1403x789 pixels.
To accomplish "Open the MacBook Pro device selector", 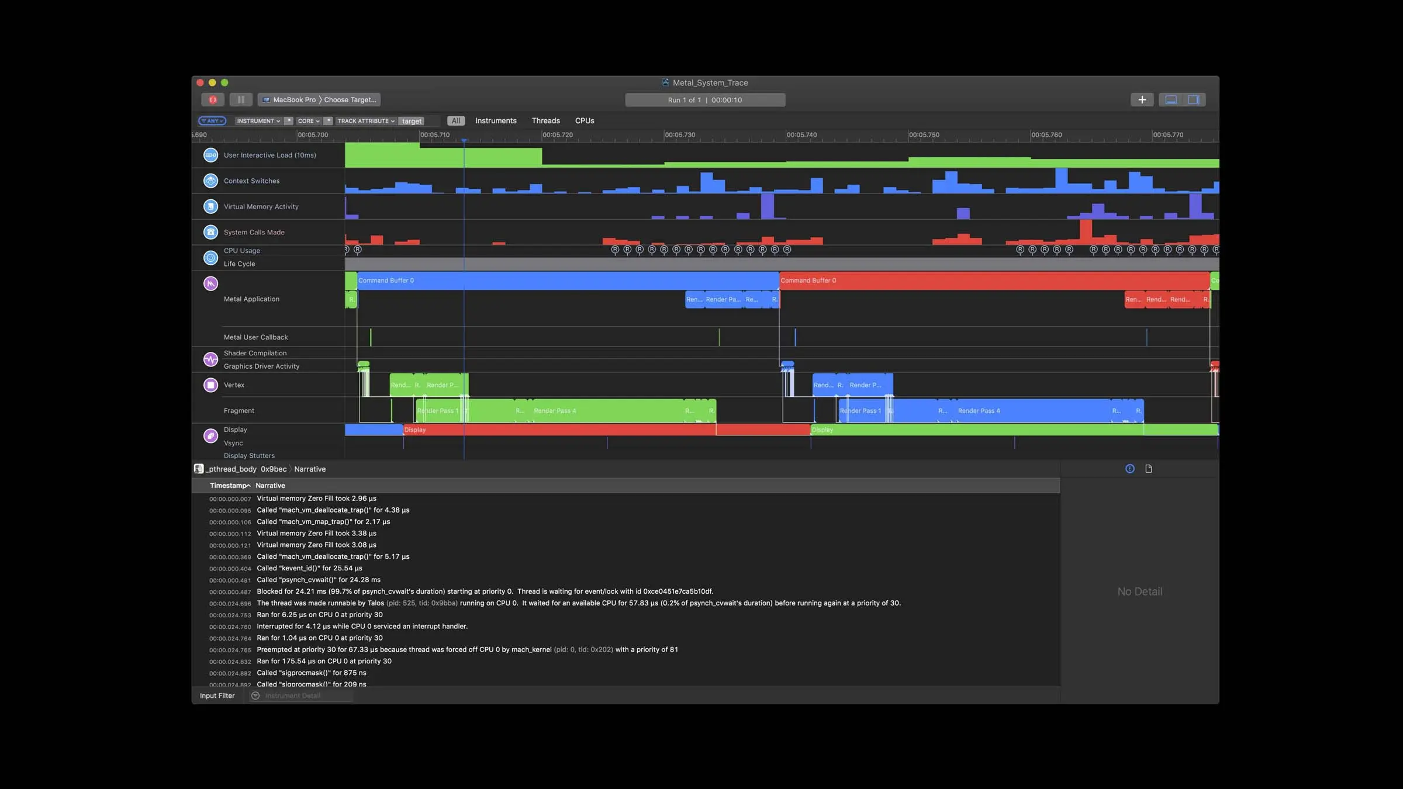I will [x=289, y=100].
